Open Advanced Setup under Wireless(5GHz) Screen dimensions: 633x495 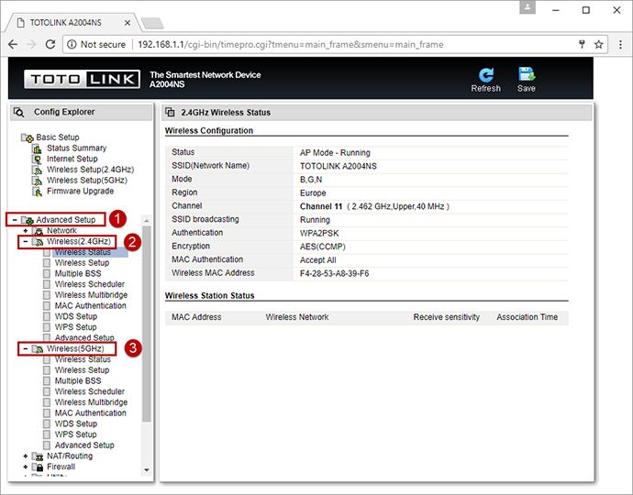pos(84,445)
